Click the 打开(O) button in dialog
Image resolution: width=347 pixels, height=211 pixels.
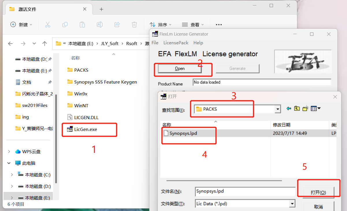pyautogui.click(x=318, y=193)
